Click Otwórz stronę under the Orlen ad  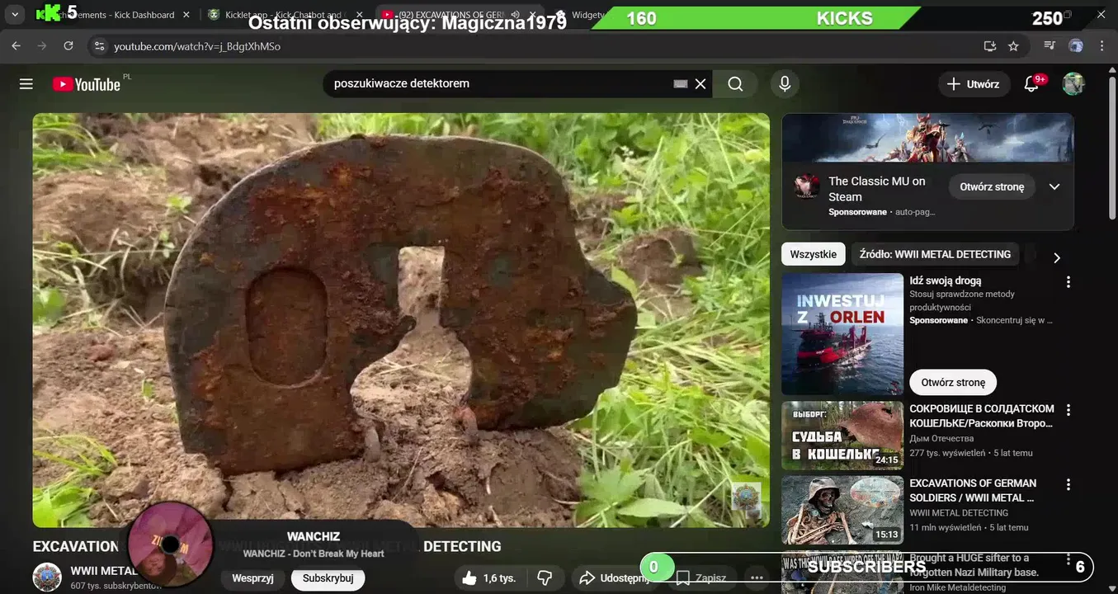tap(953, 382)
